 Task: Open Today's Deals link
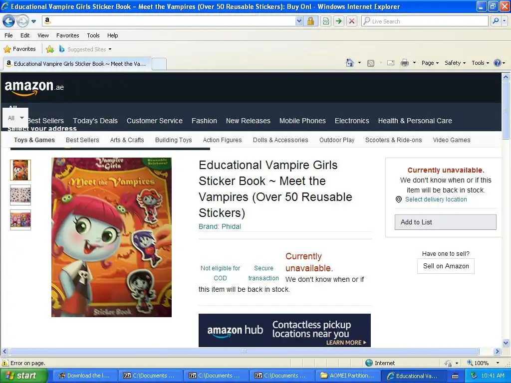[95, 121]
